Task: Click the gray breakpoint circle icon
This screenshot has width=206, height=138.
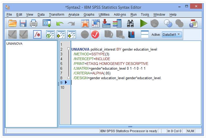Action: [85, 34]
